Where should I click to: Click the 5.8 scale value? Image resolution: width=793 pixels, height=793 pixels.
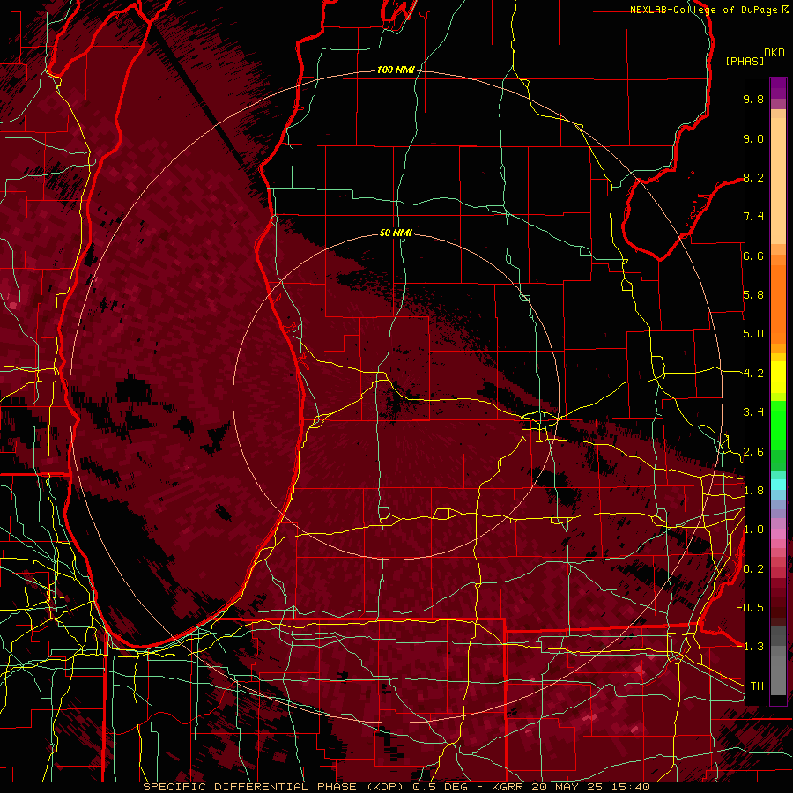pos(753,295)
